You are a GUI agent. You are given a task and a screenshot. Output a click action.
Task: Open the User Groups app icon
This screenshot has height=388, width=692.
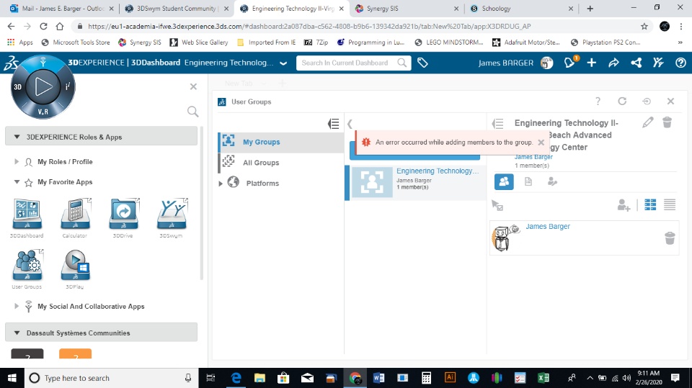pos(27,265)
